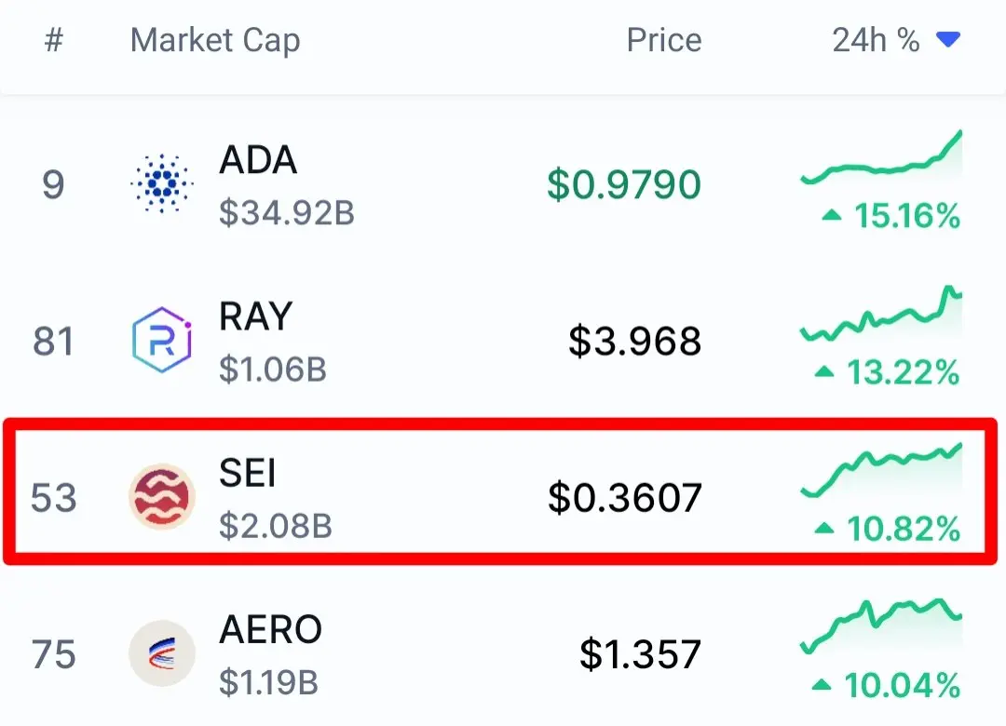Screen dimensions: 1006x726
Task: Open the RAY sparkline chart
Action: pos(881,314)
